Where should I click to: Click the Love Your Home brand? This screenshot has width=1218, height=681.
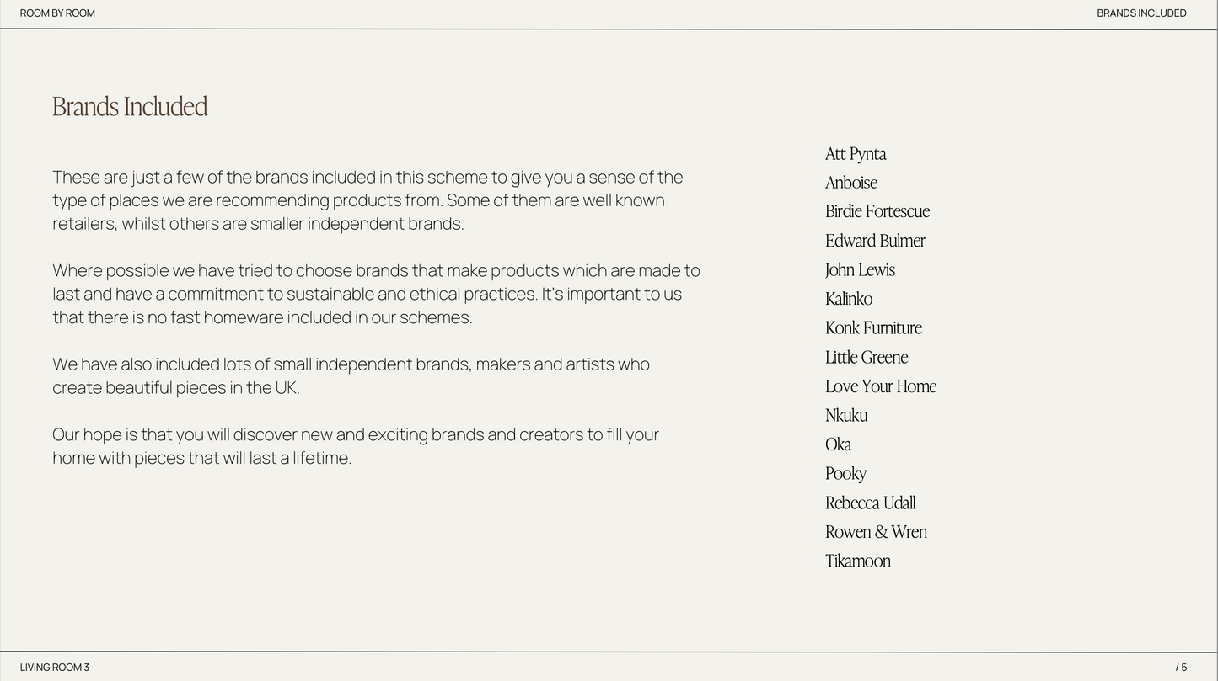tap(881, 386)
